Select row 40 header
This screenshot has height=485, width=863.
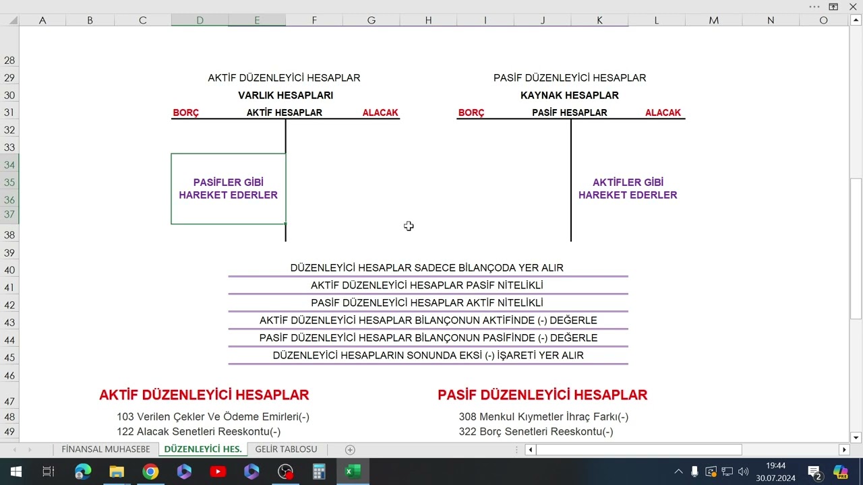9,269
